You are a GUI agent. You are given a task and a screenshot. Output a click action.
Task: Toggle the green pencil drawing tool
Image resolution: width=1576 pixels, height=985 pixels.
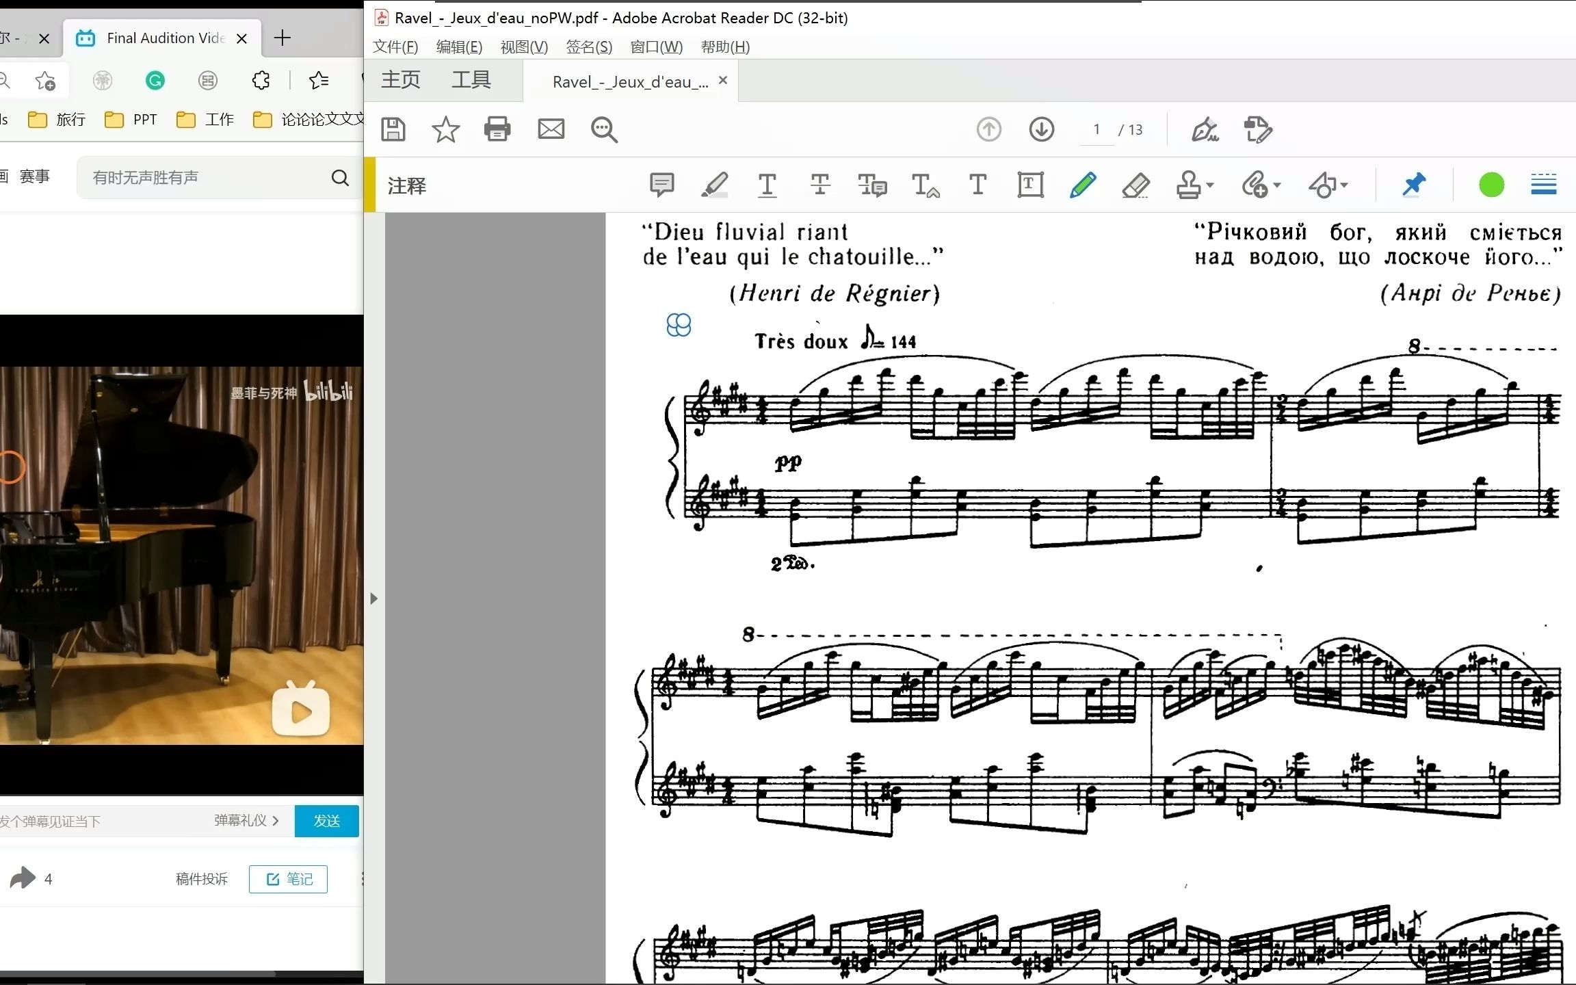(1083, 185)
